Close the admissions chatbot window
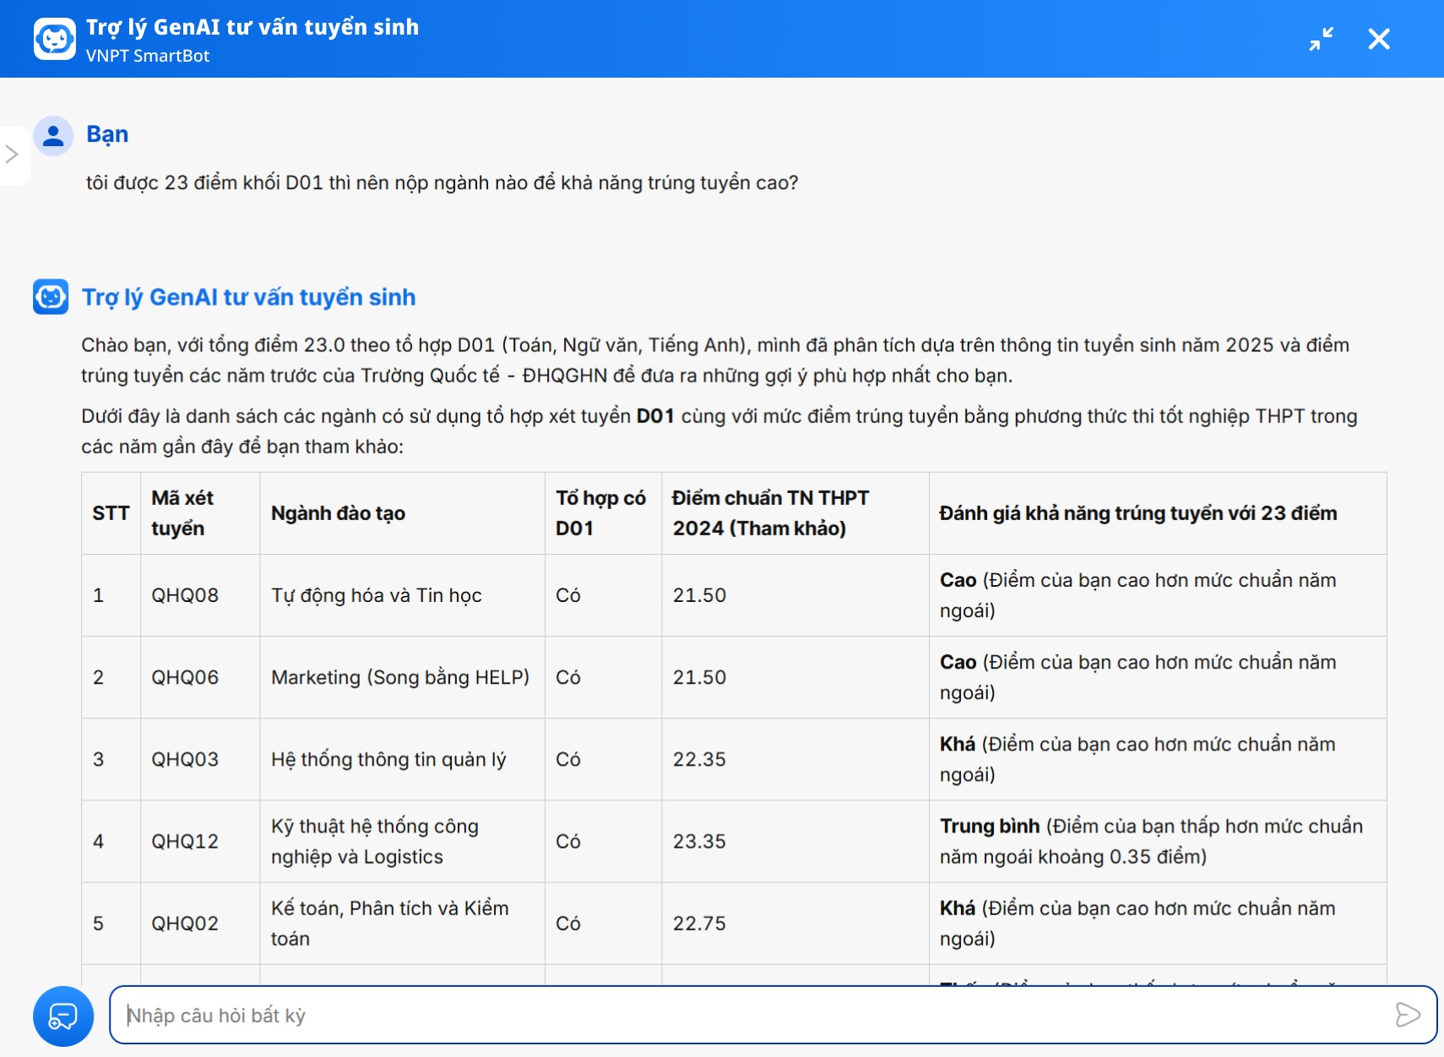This screenshot has width=1444, height=1057. [x=1378, y=39]
